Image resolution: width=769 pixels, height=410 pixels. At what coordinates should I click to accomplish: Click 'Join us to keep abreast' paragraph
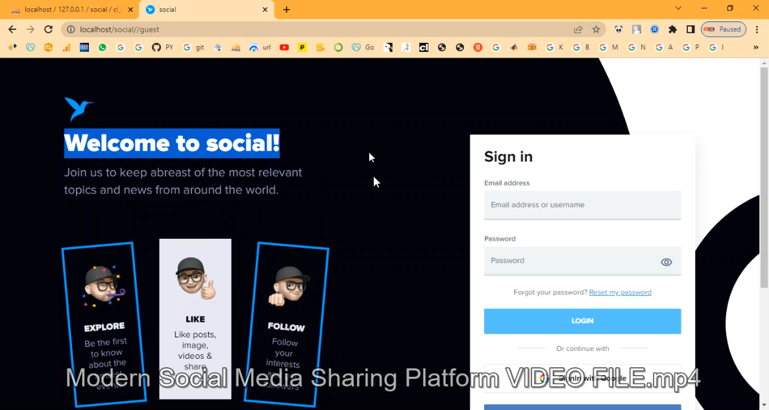(183, 181)
